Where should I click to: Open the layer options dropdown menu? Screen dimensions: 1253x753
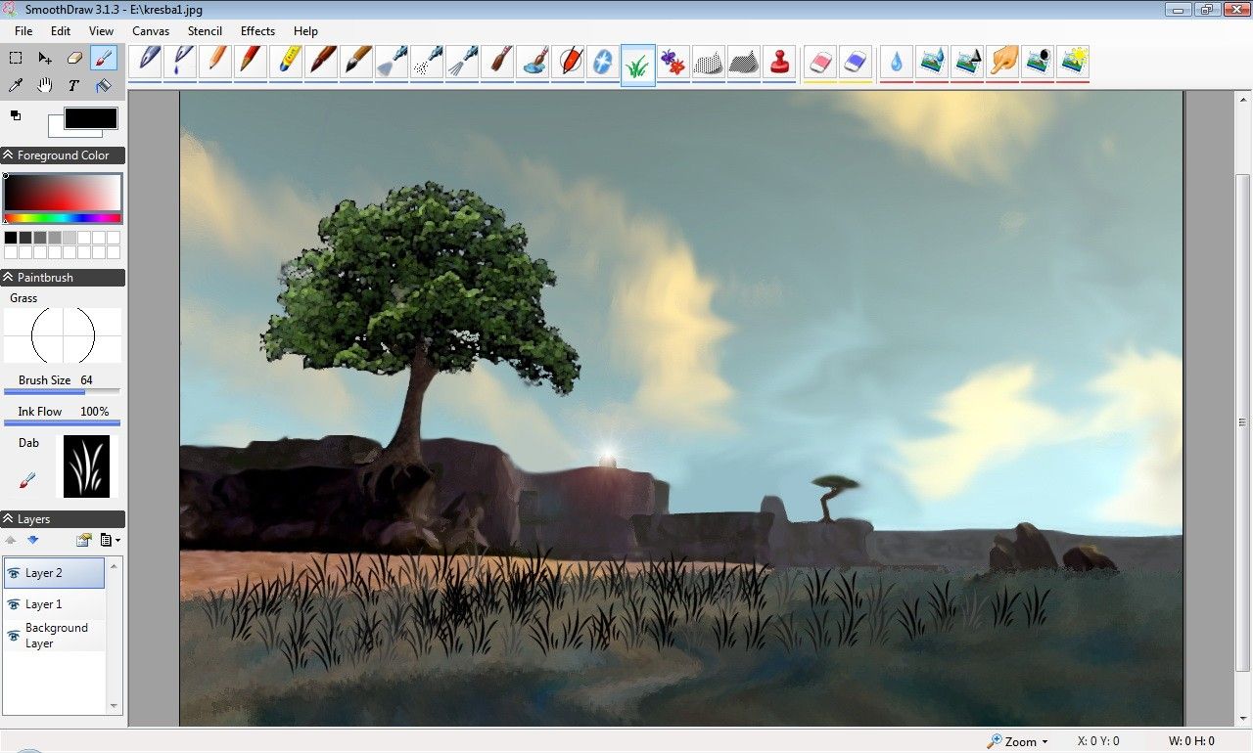pyautogui.click(x=110, y=539)
